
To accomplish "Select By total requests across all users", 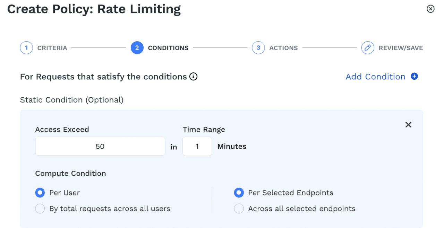I will click(x=40, y=208).
